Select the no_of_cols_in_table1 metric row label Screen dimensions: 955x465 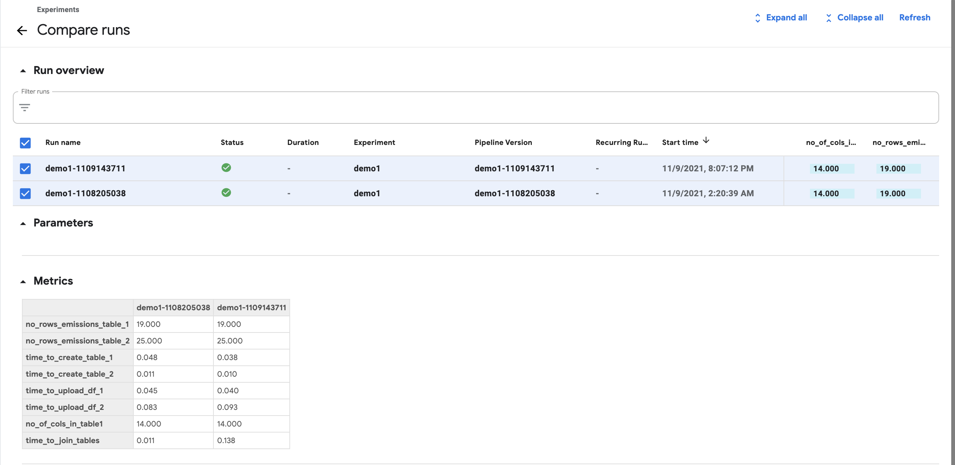[77, 424]
